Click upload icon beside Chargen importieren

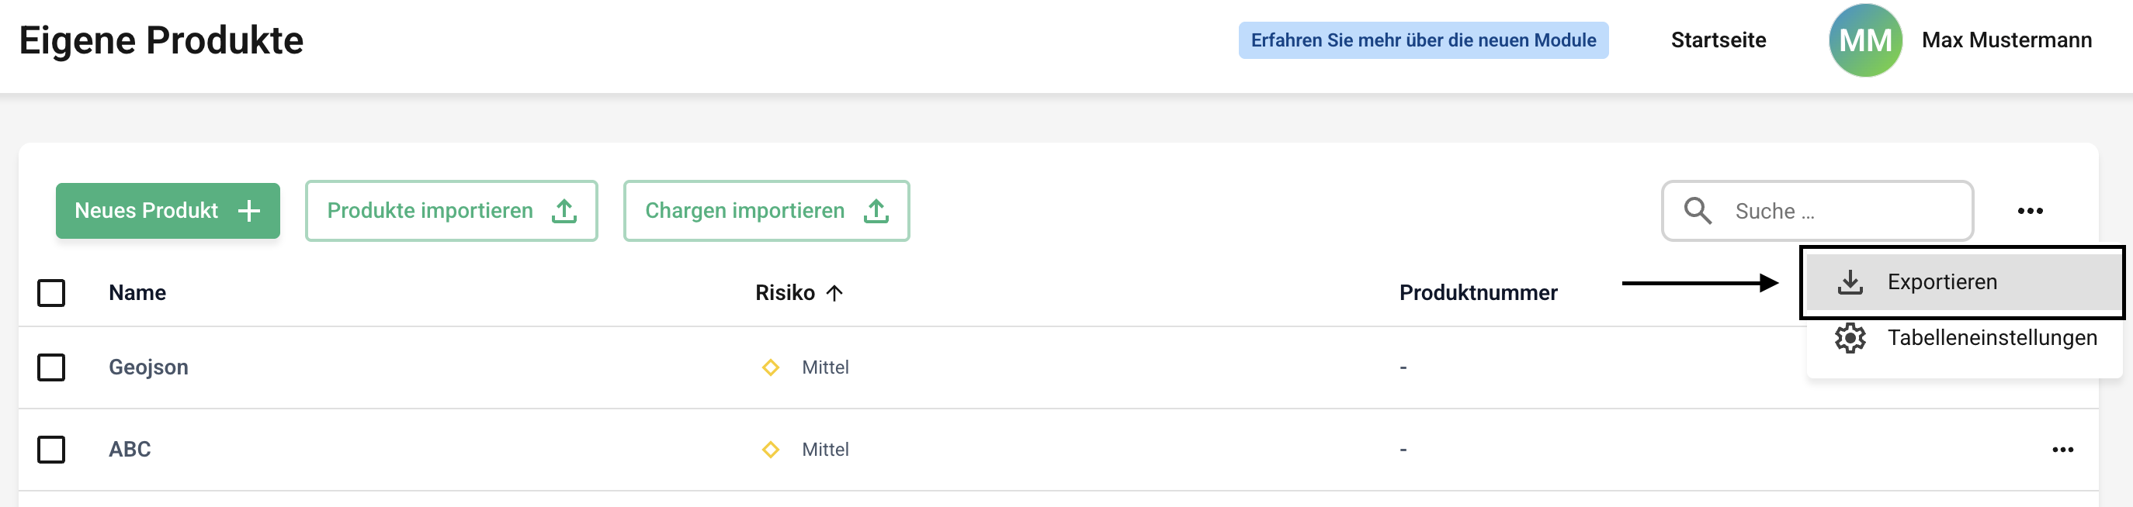click(876, 211)
